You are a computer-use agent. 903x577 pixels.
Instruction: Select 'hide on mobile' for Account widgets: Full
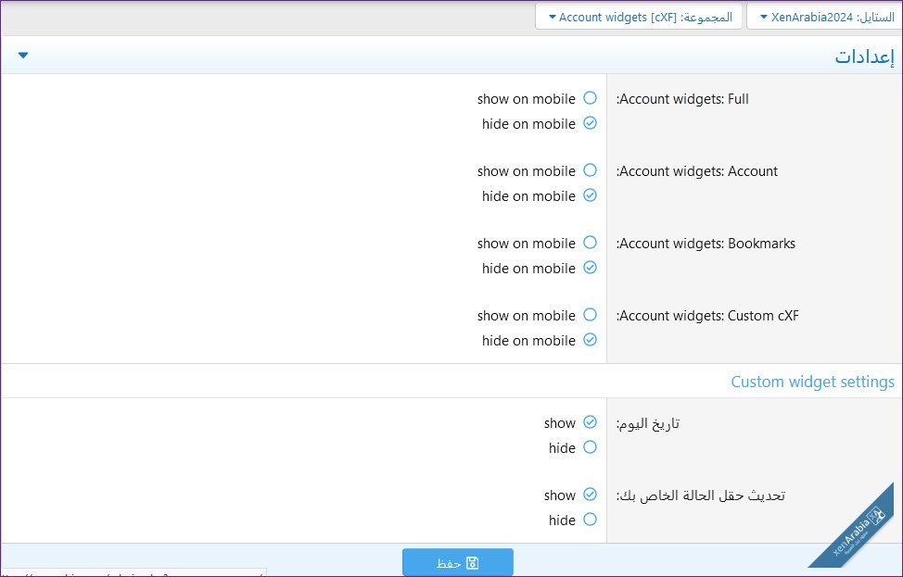tap(590, 123)
